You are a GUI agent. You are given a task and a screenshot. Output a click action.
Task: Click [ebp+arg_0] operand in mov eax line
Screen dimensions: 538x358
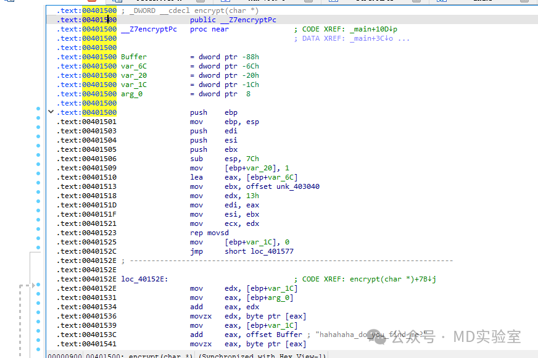pyautogui.click(x=270, y=298)
